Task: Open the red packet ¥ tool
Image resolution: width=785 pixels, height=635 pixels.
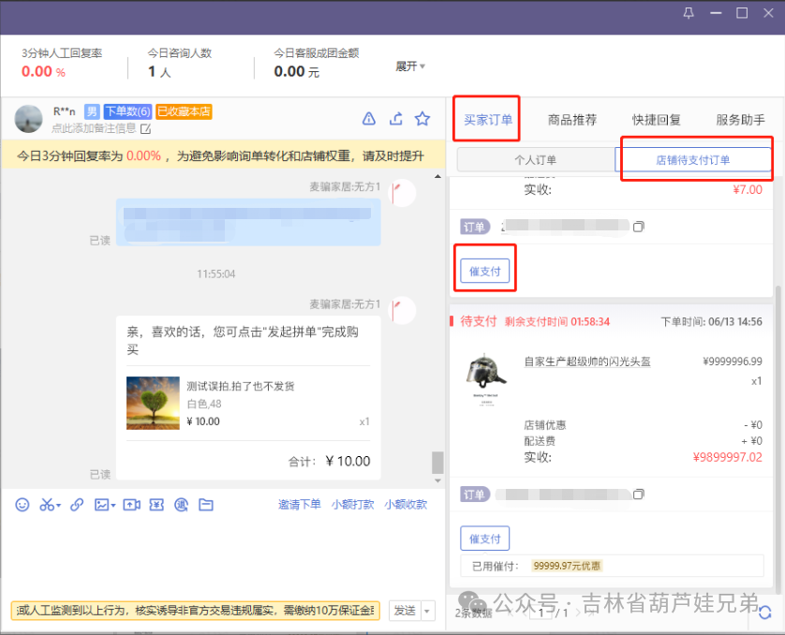Action: coord(156,504)
